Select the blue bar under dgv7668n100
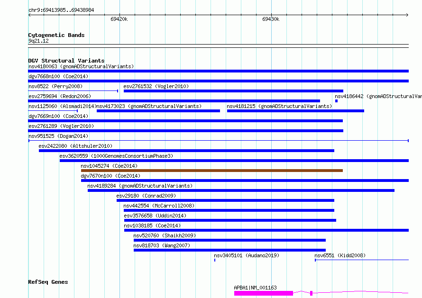 click(x=218, y=81)
